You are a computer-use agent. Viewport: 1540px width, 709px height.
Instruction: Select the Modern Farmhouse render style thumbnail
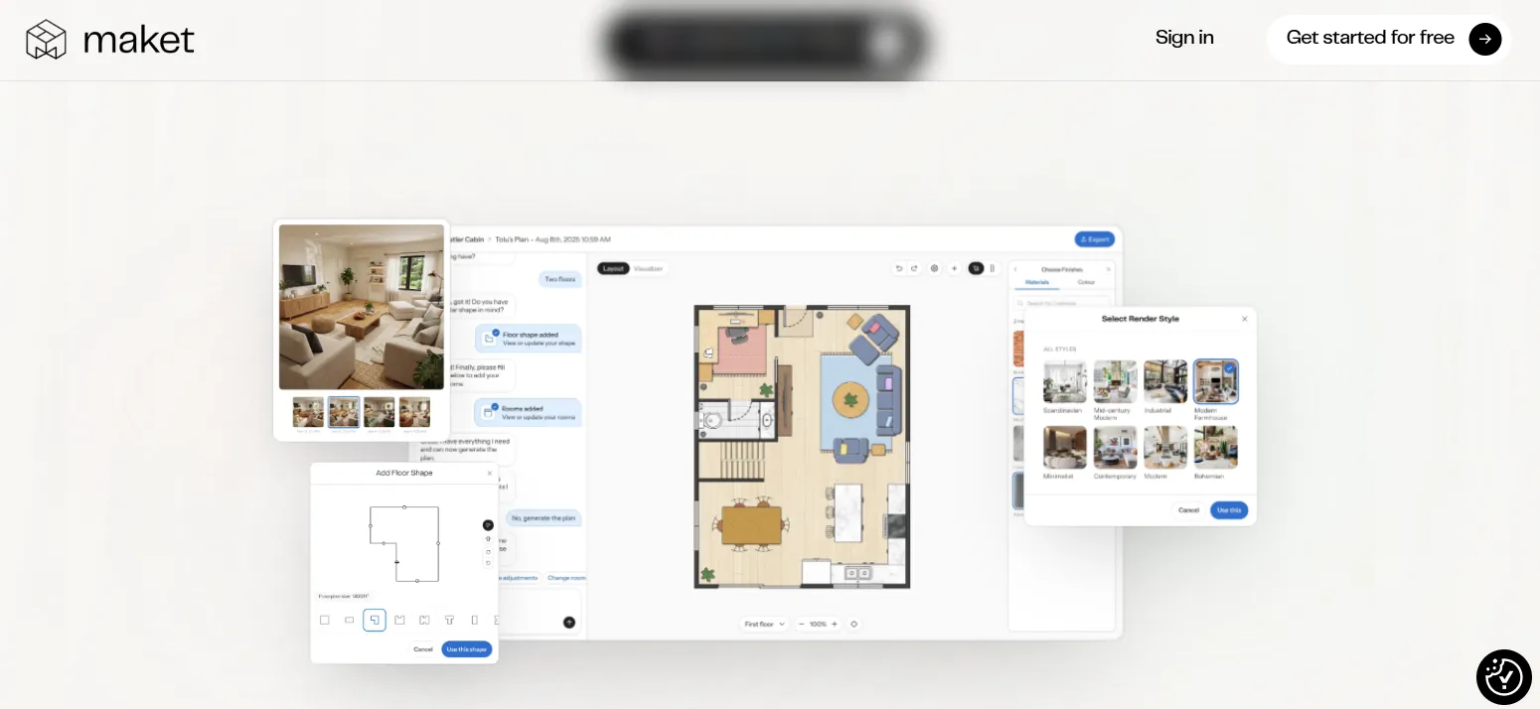(x=1216, y=381)
